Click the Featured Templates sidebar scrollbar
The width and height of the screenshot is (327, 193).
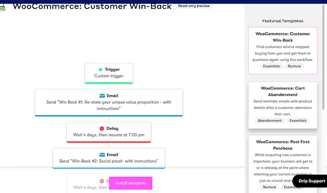click(x=323, y=57)
